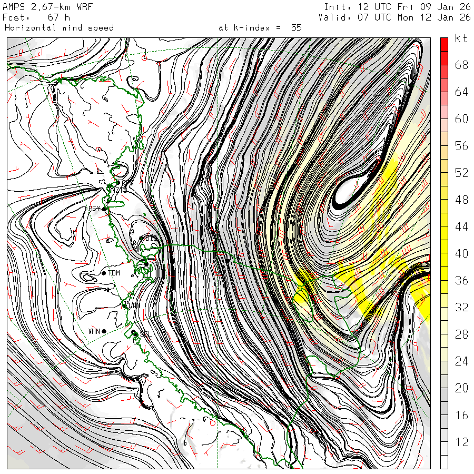Click the 60 value on the legend
The width and height of the screenshot is (474, 474).
coord(461,119)
